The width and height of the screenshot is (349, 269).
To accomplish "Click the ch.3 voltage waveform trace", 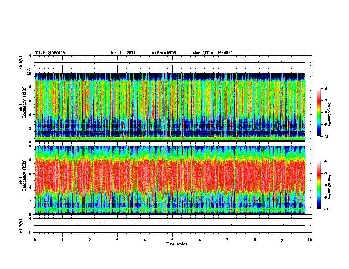I will [x=170, y=225].
